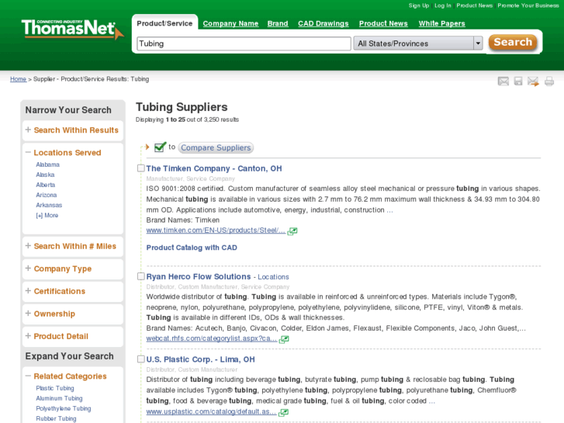Filter by Alabama location
The width and height of the screenshot is (564, 423).
click(x=48, y=165)
